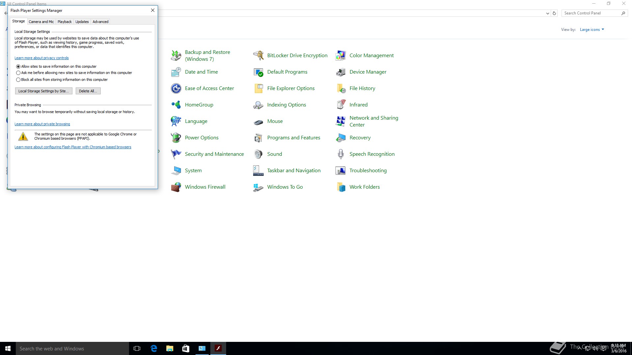
Task: Open the Device Manager icon
Action: click(341, 72)
